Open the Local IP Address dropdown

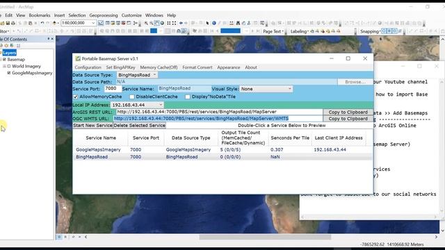(137, 105)
